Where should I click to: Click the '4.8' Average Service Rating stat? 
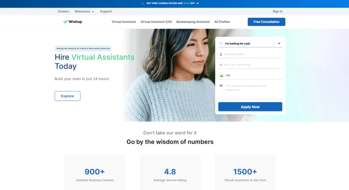[x=170, y=172]
